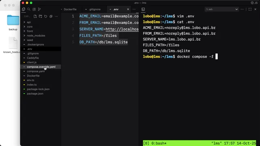Refresh the file explorer

45,16
